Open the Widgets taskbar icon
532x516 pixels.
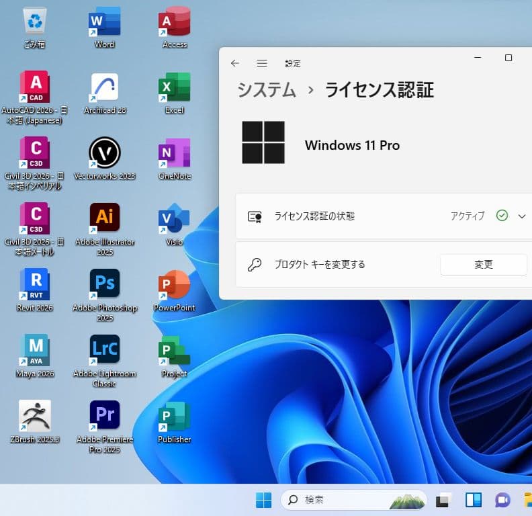click(474, 500)
